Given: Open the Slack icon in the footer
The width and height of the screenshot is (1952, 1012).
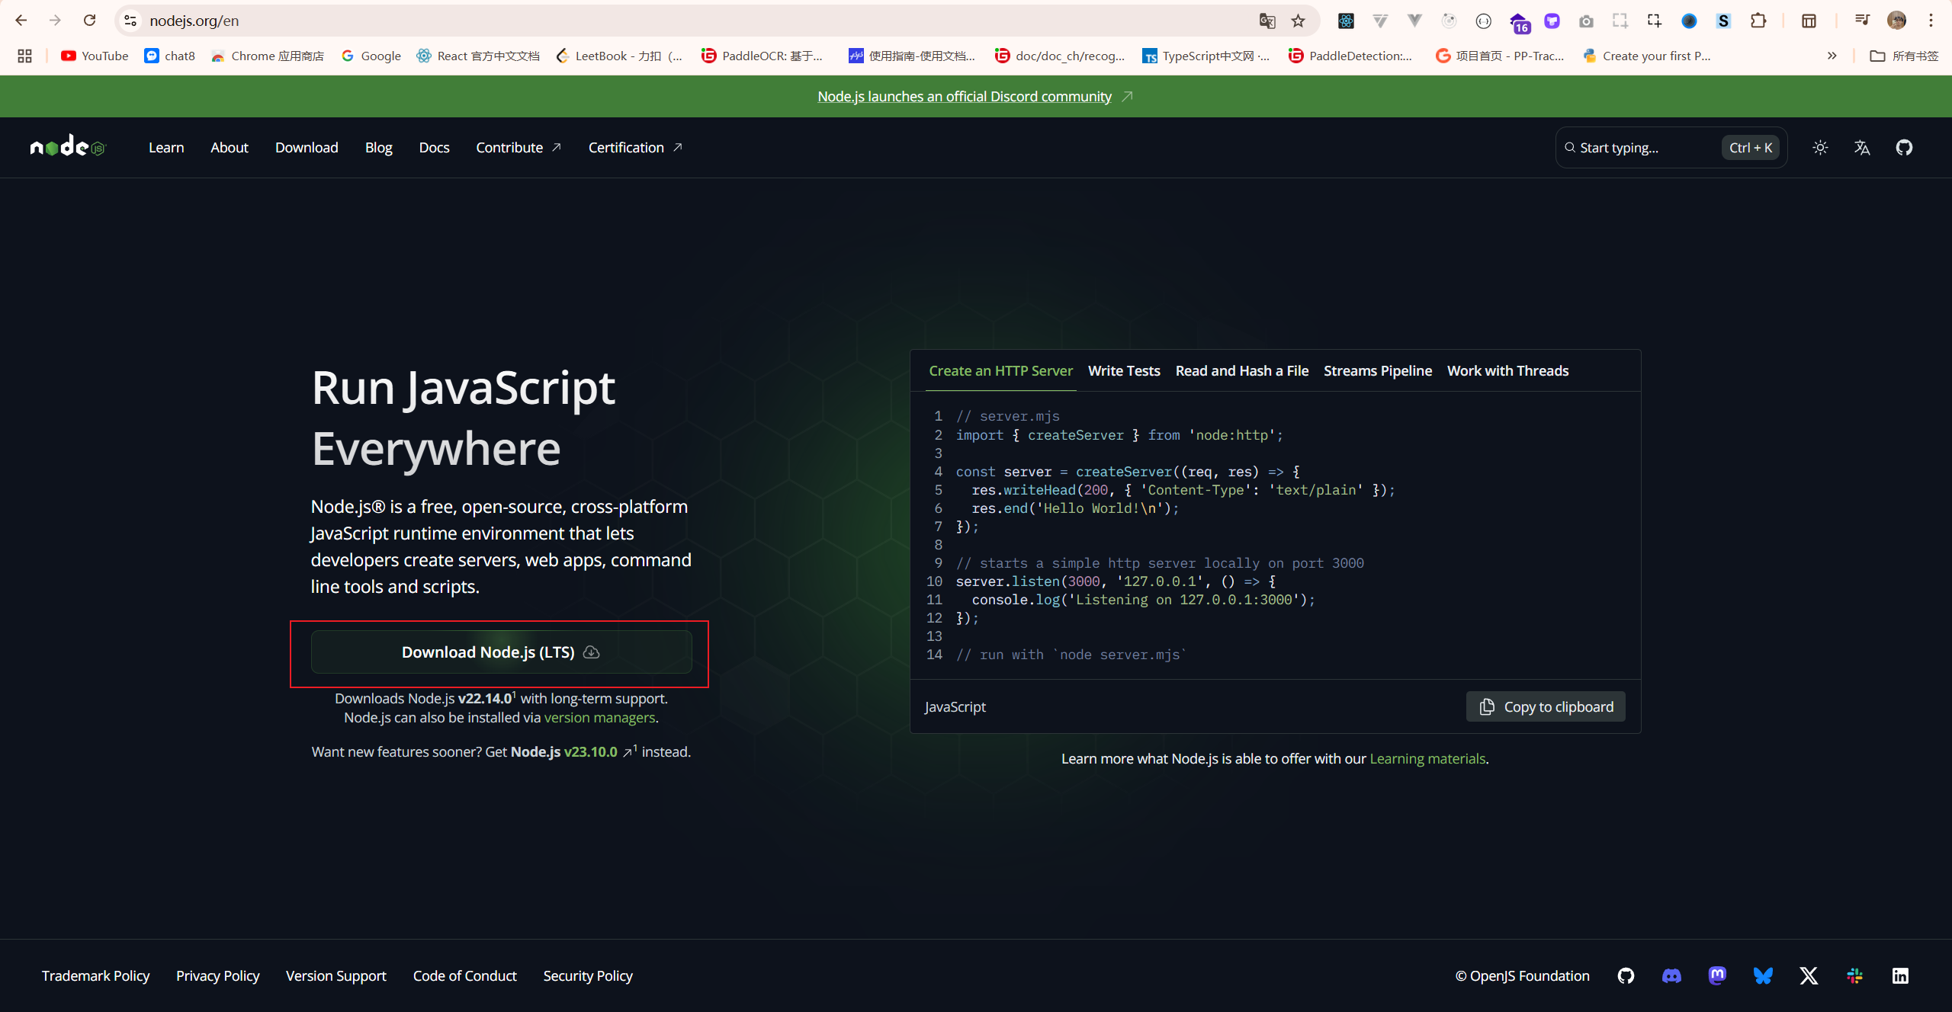Looking at the screenshot, I should tap(1854, 976).
